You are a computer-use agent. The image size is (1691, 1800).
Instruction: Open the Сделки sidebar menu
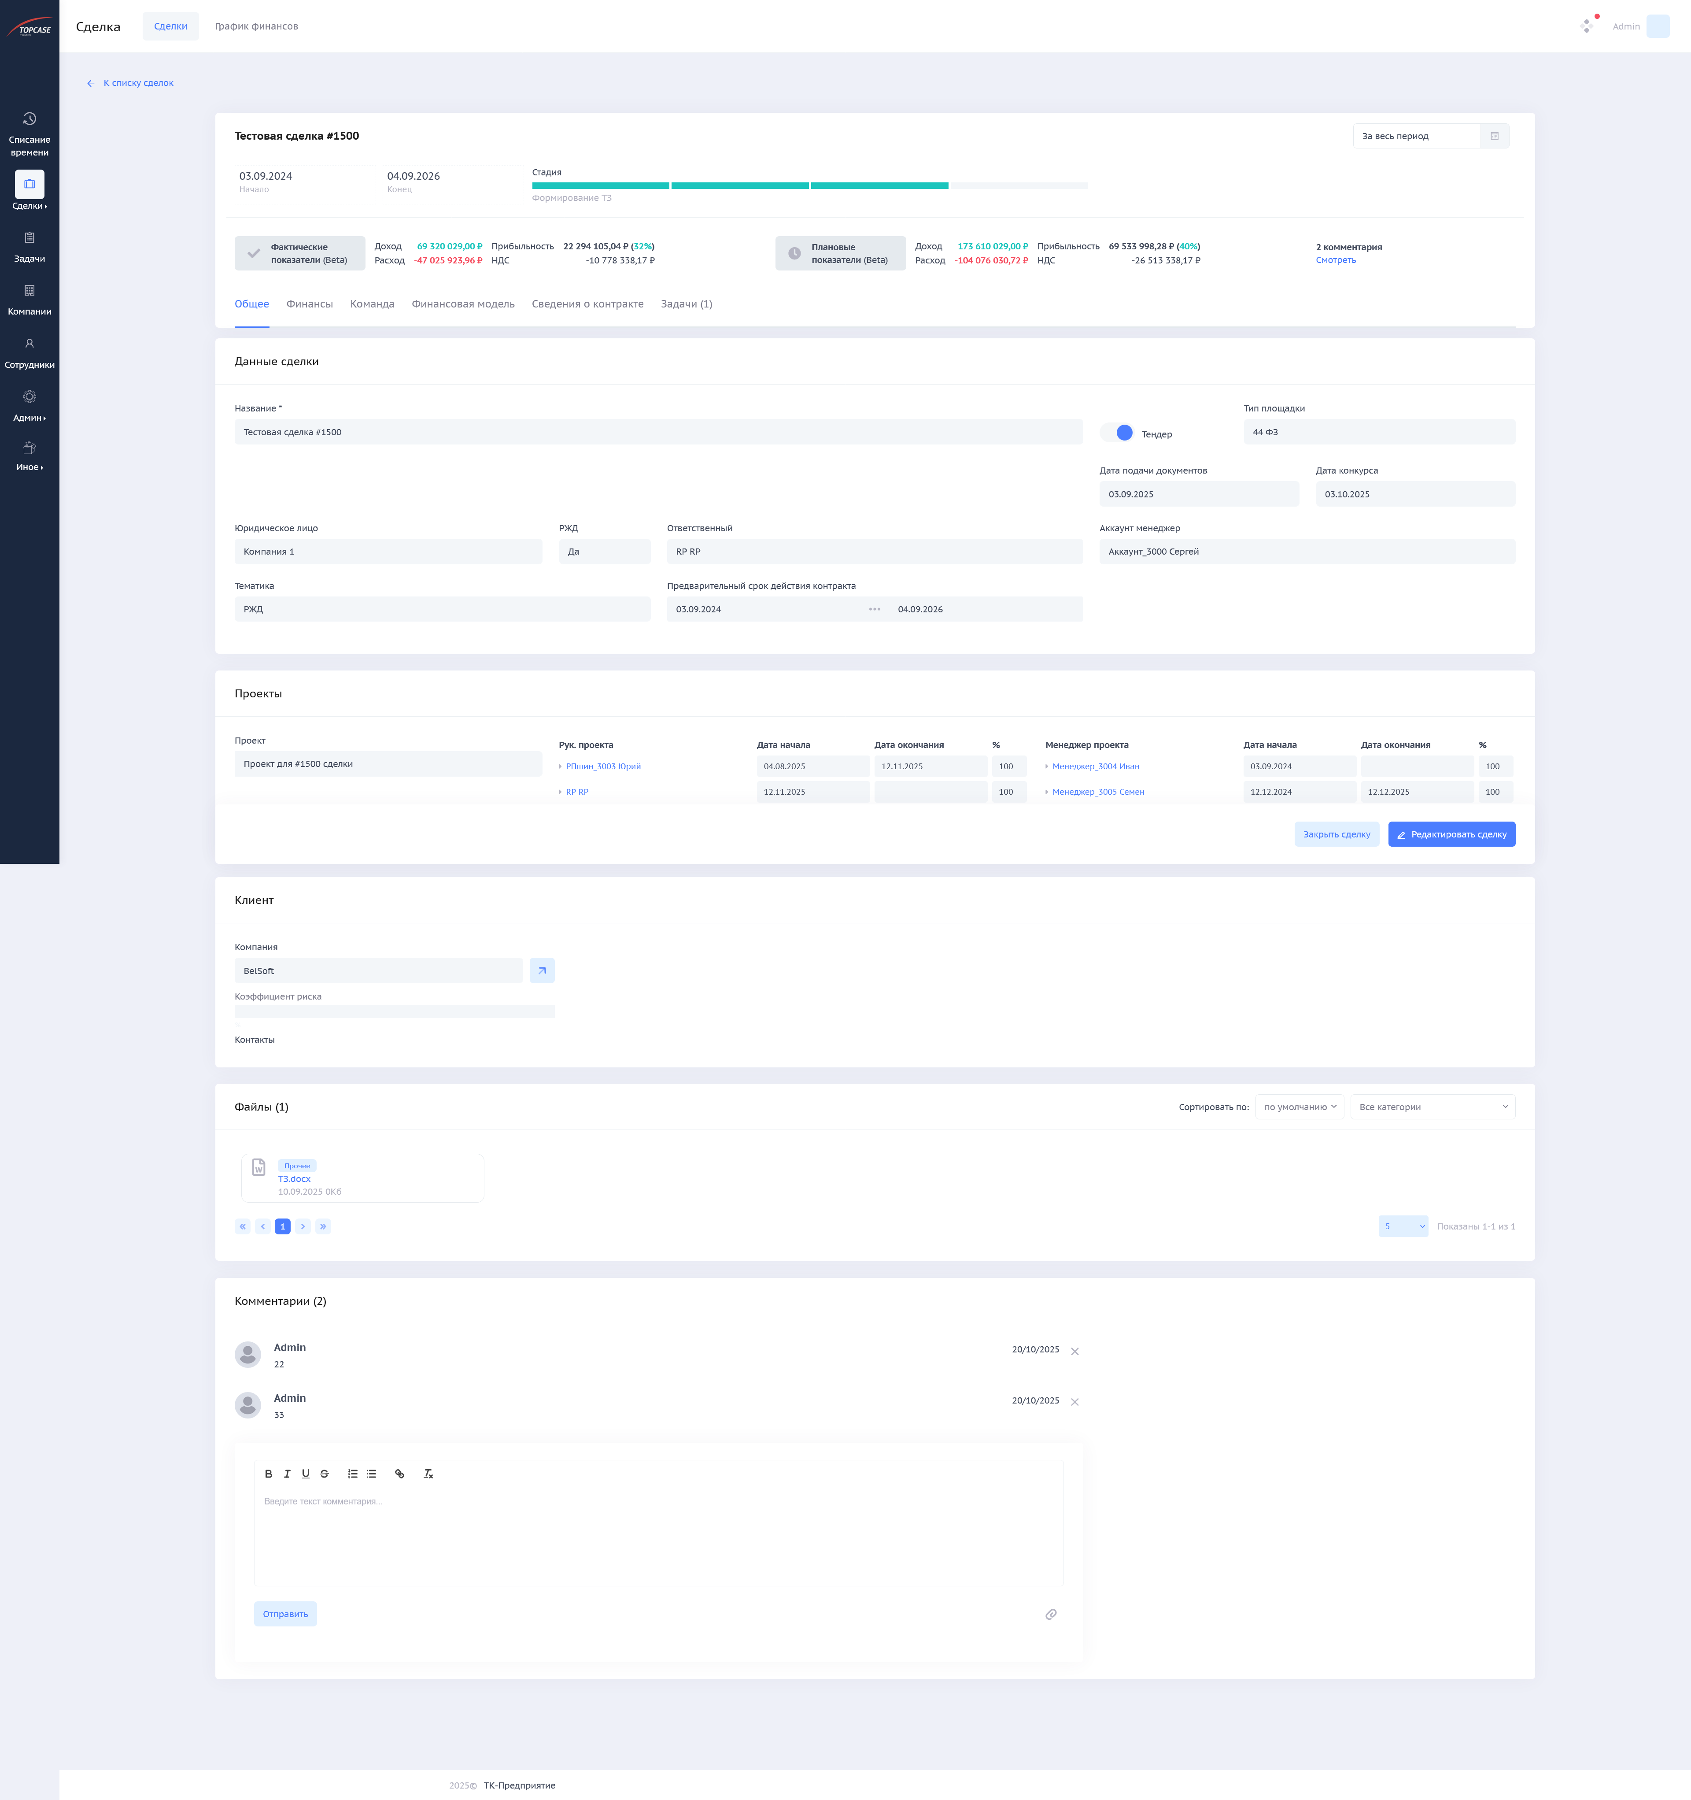[29, 191]
